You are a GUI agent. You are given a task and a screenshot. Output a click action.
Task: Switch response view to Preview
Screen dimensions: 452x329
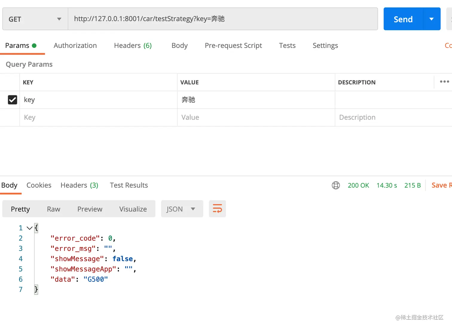click(x=90, y=209)
